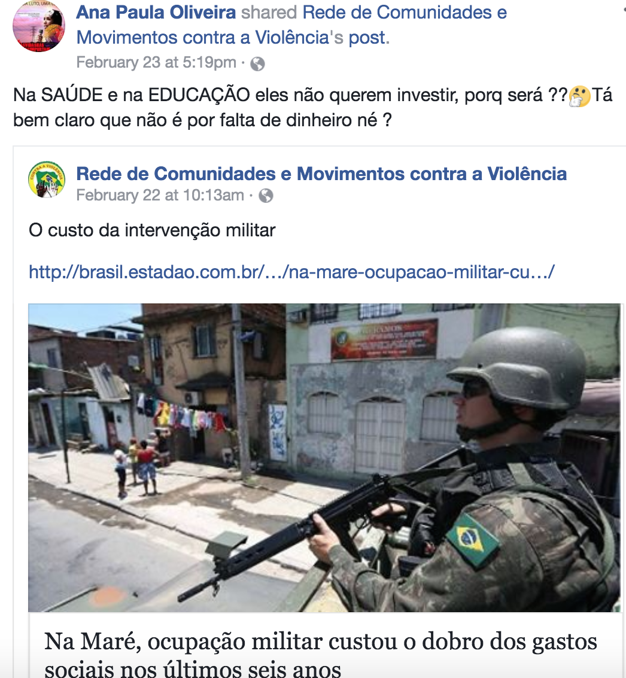
Task: Click the February 22 at 10:13am timestamp
Action: [x=160, y=195]
